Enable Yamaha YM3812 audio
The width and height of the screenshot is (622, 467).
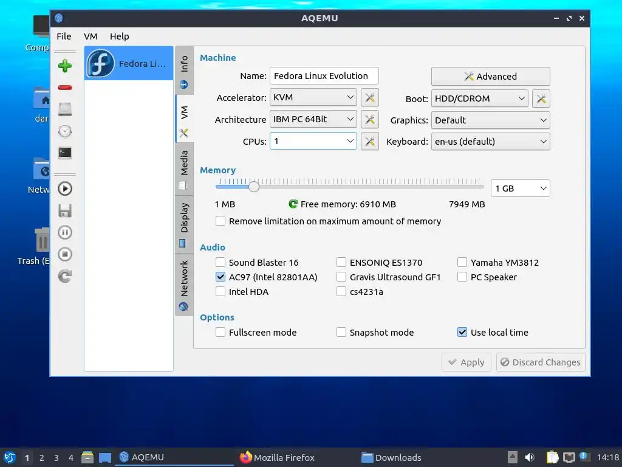click(x=462, y=262)
